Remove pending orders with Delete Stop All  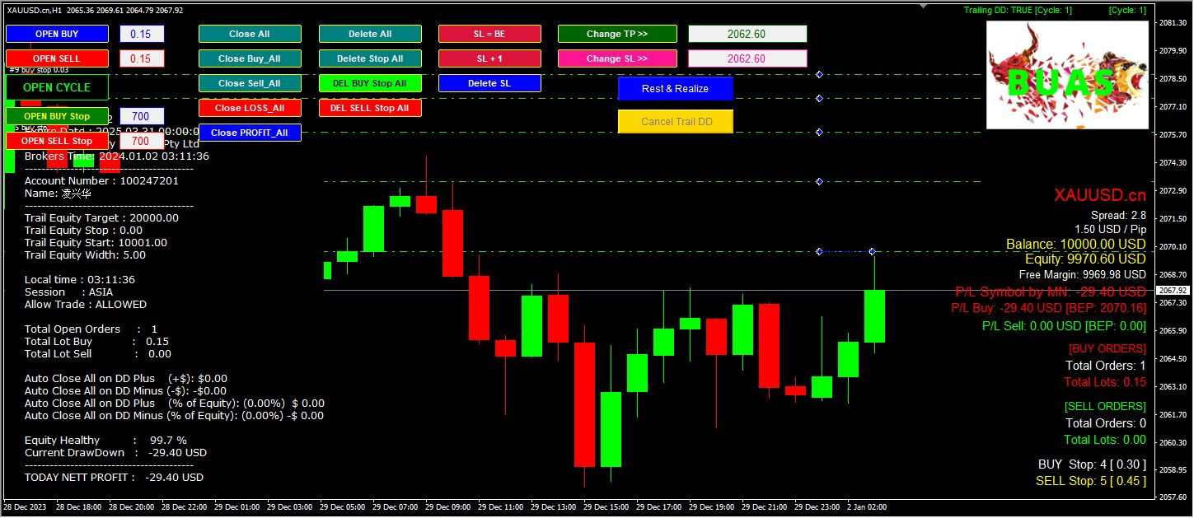(370, 58)
